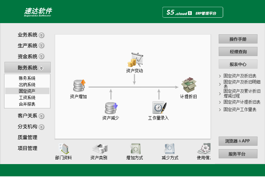Click the 减少方式 label
Screen dimensions: 265x177
pos(170,158)
